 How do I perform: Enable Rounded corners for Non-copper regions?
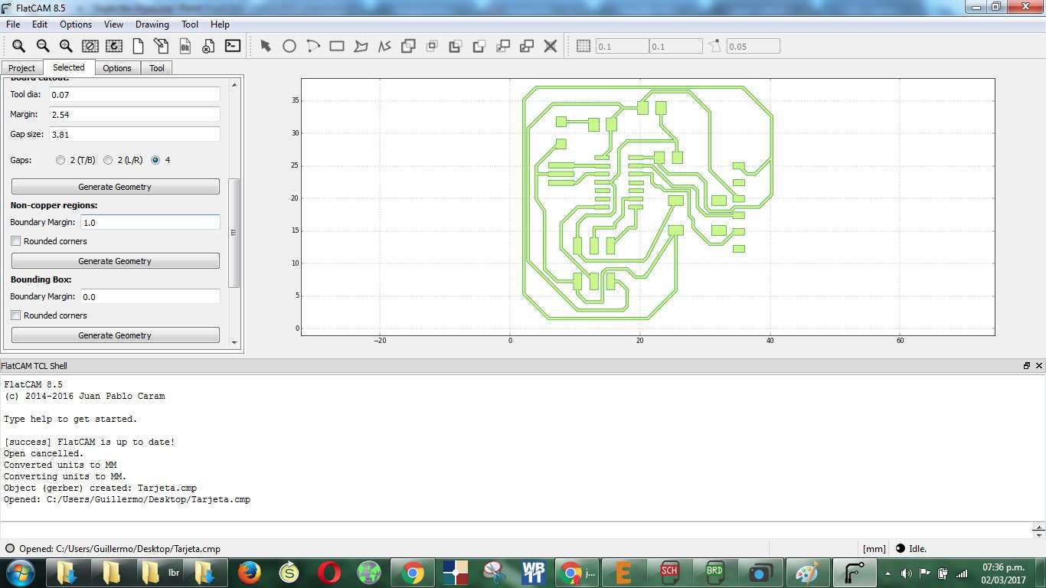[16, 241]
